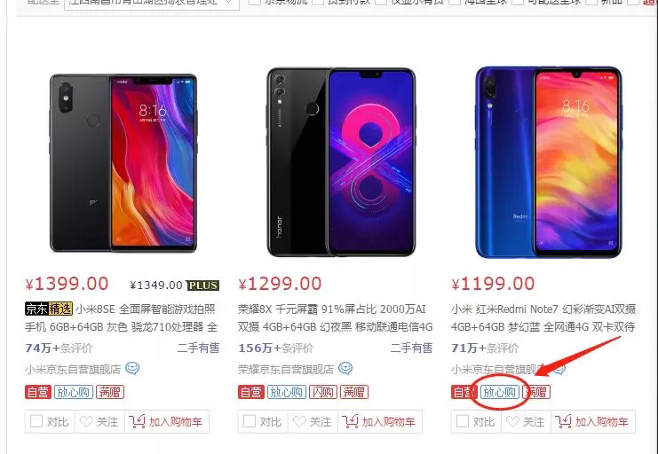Image resolution: width=658 pixels, height=454 pixels.
Task: Click the heart 关注 icon under 荣耀8X
Action: point(299,421)
